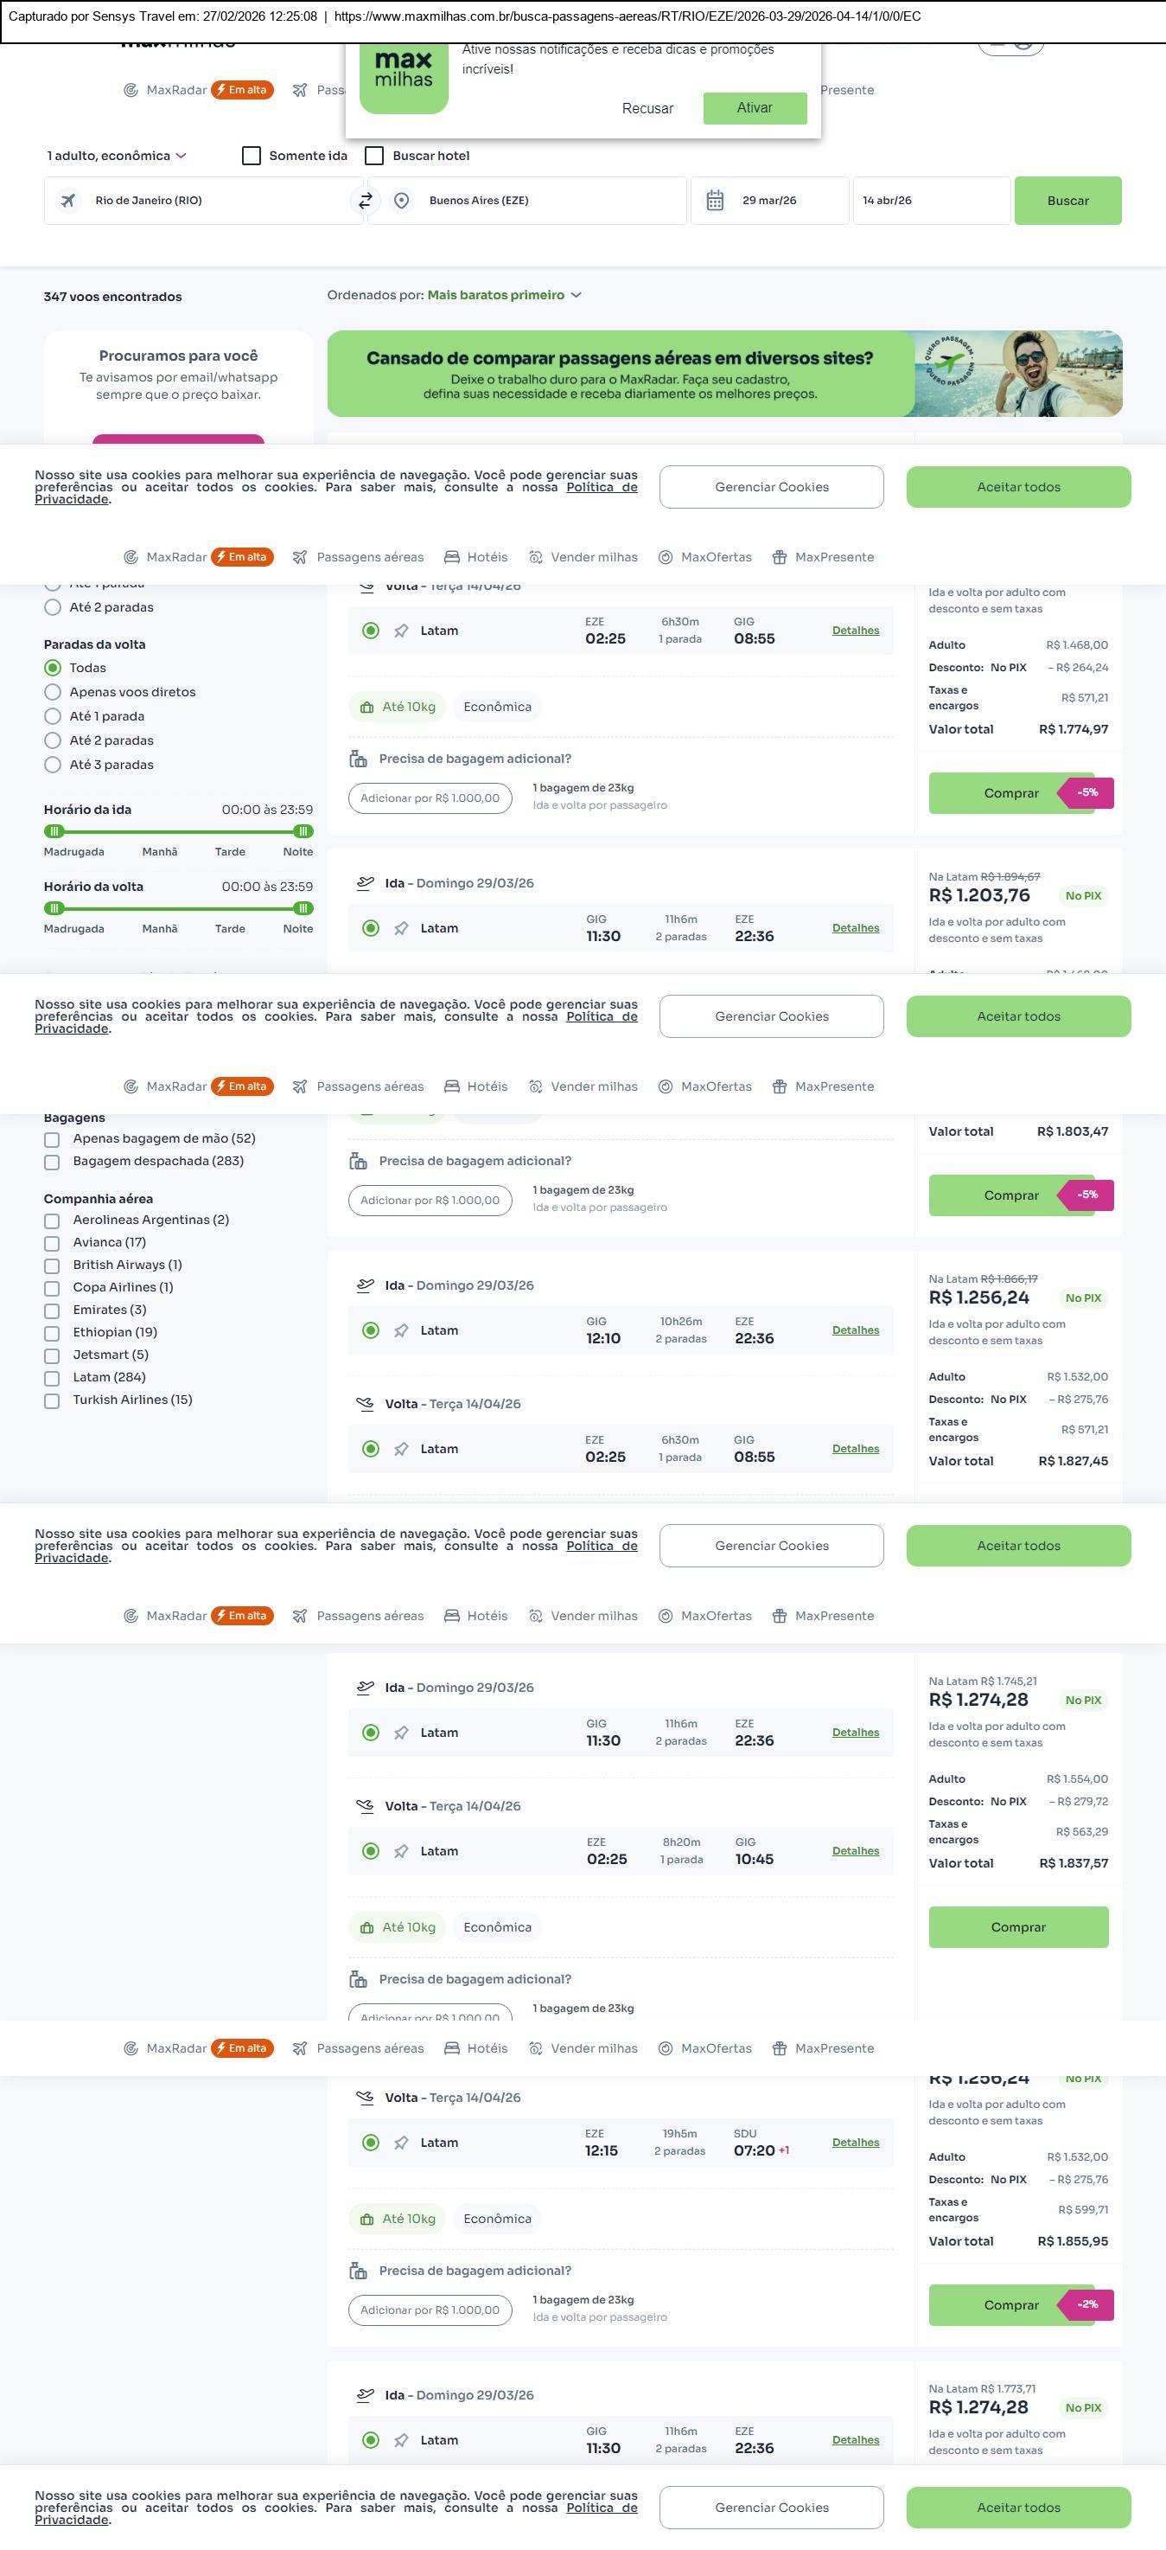Expand the 'Mais baratos primeiro' sort dropdown

505,295
